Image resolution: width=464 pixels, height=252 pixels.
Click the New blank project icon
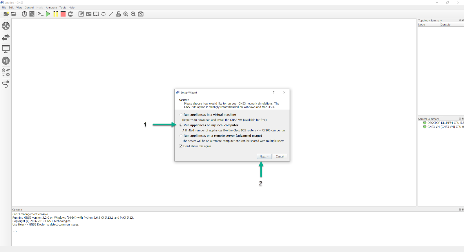[x=6, y=14]
